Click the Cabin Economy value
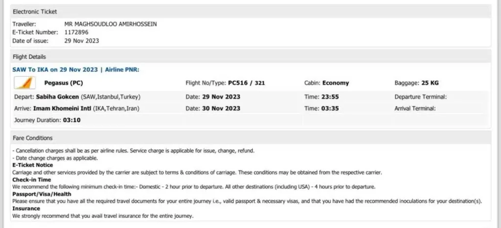Screen dimensions: 501x228 click(x=336, y=83)
